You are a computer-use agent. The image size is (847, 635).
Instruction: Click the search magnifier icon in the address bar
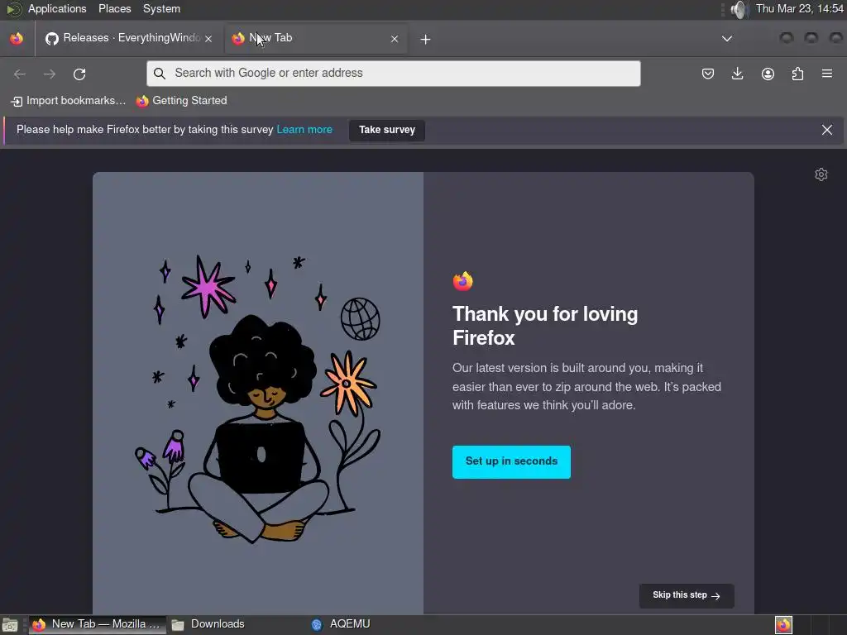point(160,74)
